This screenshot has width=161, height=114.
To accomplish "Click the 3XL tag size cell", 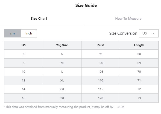I will [62, 98].
